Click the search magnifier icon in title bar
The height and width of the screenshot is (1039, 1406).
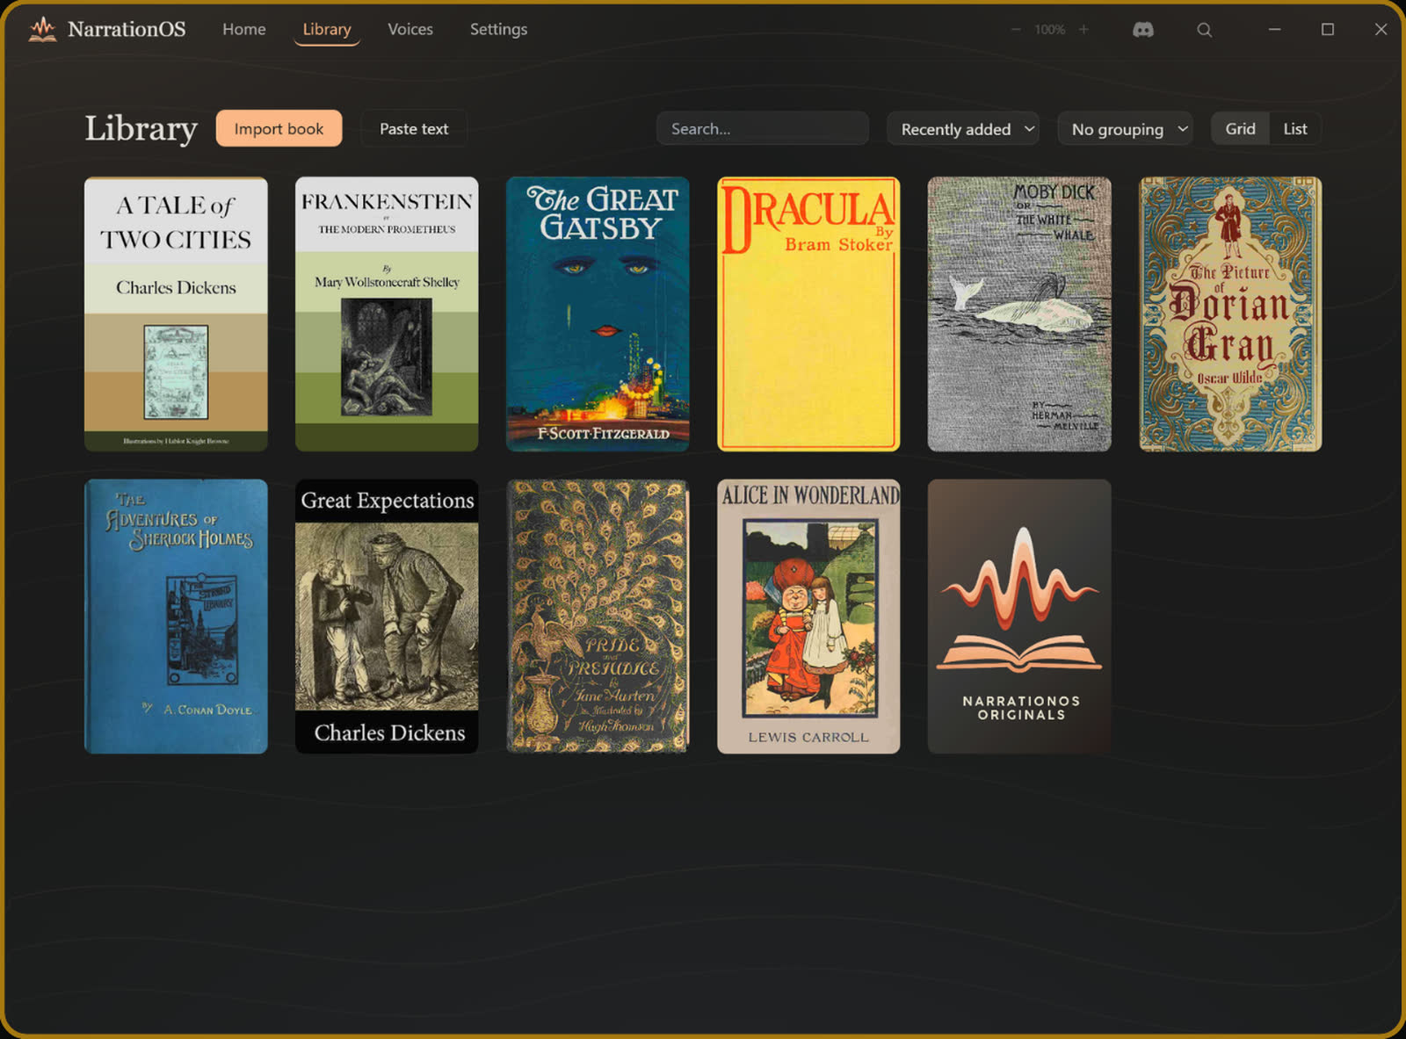click(x=1205, y=30)
